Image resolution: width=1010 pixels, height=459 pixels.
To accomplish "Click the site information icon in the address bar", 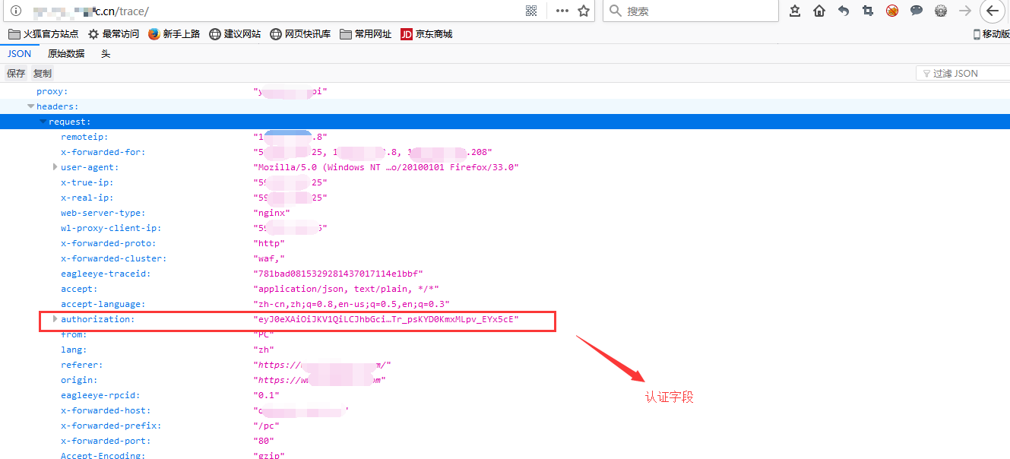I will pos(15,11).
